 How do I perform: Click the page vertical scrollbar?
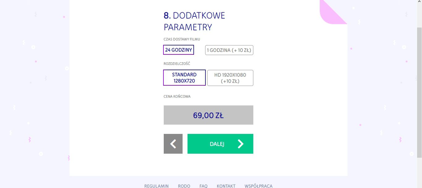(x=420, y=93)
